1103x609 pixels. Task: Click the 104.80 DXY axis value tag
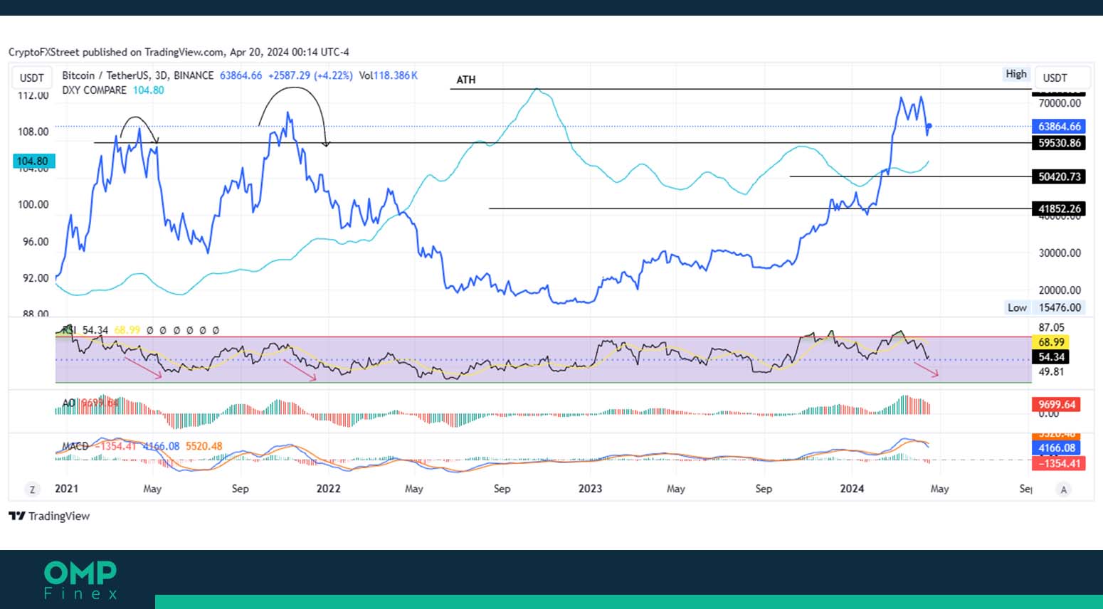[x=32, y=161]
